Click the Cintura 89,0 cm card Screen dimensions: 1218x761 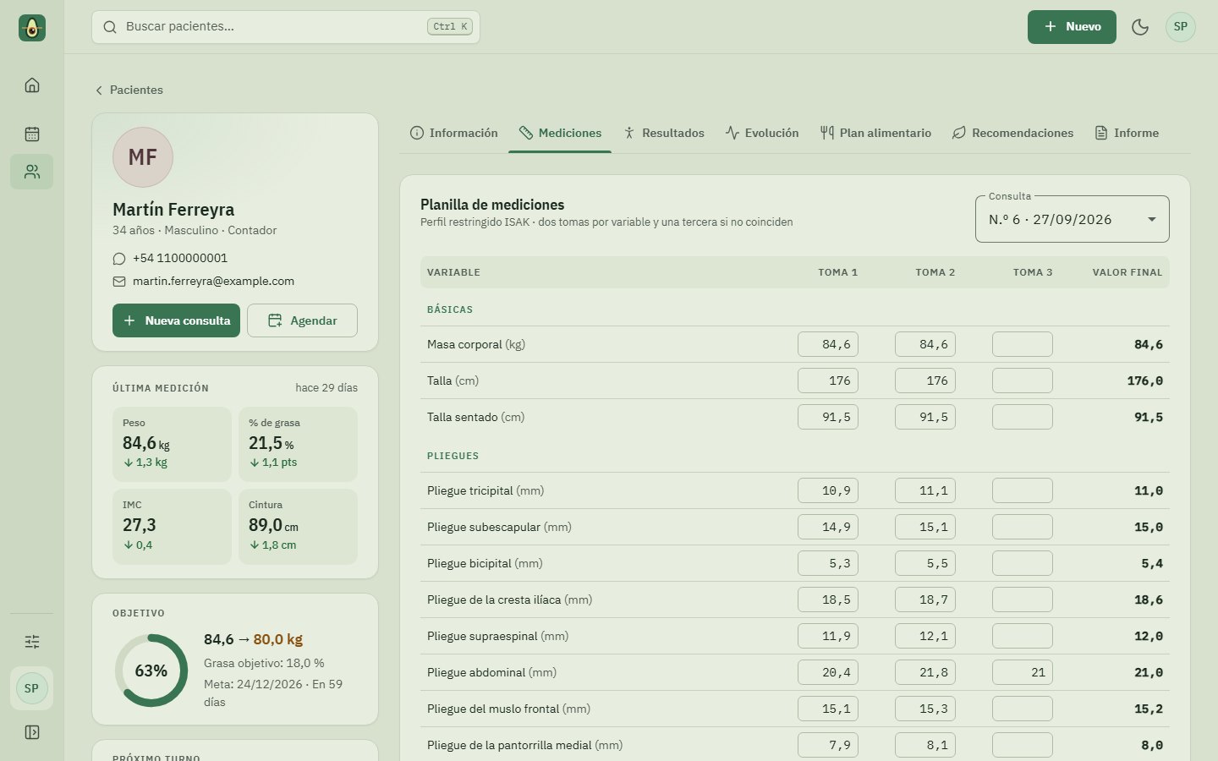298,527
